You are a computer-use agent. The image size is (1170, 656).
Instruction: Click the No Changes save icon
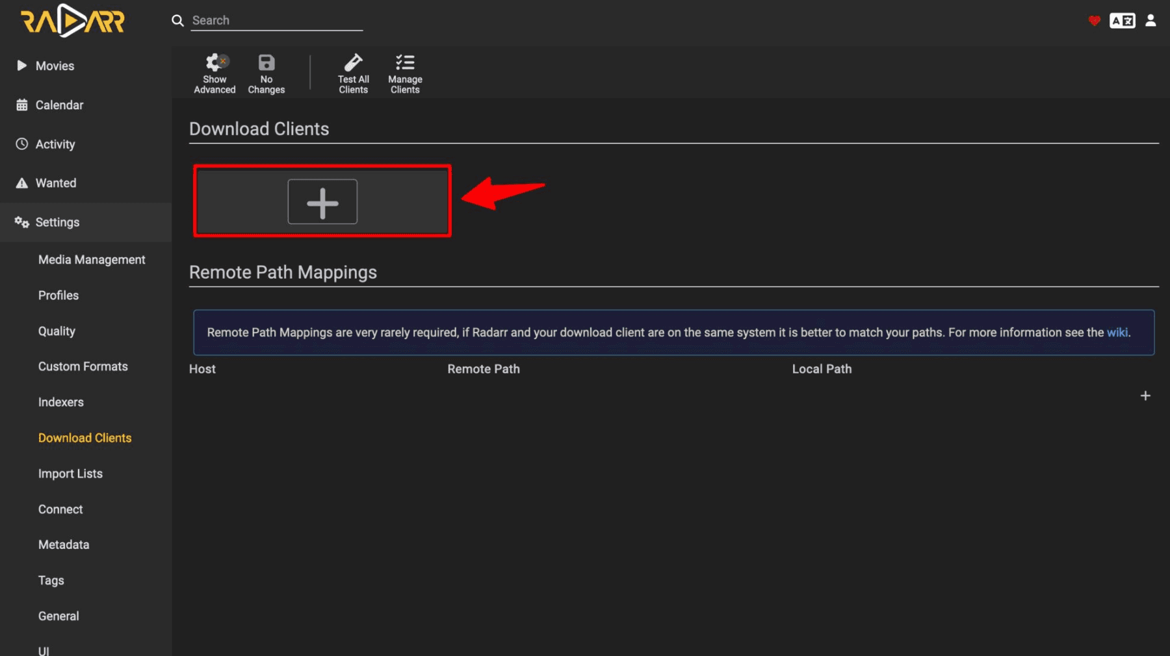[266, 62]
